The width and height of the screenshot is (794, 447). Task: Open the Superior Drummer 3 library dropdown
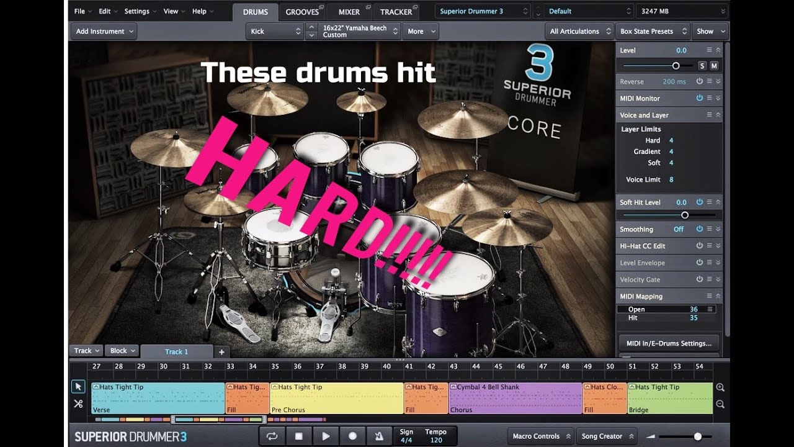483,11
